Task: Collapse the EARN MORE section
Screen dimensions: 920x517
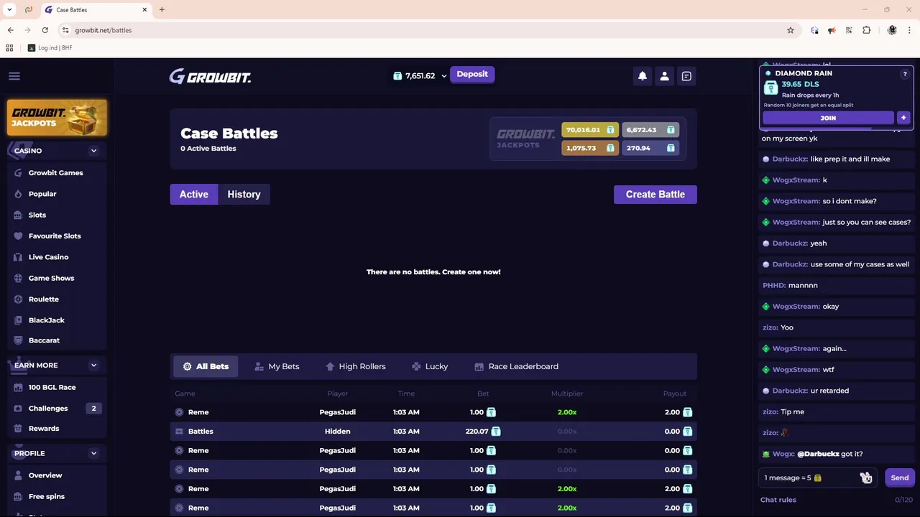Action: coord(93,365)
